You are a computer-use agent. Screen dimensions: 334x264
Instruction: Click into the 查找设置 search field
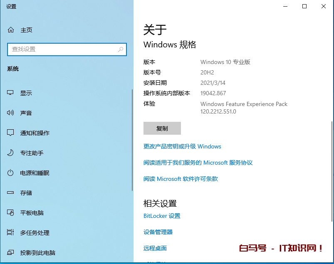click(x=62, y=49)
